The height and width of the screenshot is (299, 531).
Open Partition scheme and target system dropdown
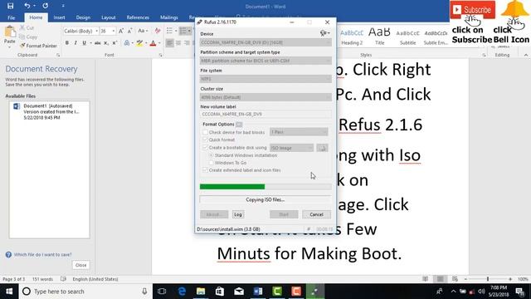click(265, 61)
